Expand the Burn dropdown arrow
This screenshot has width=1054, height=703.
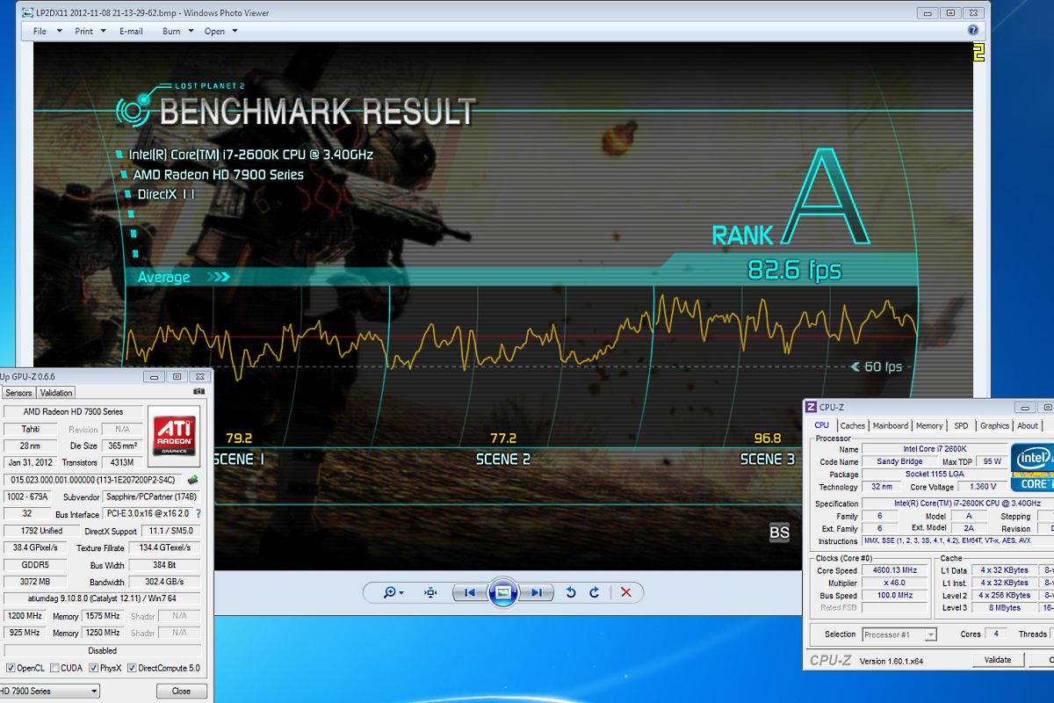(191, 32)
